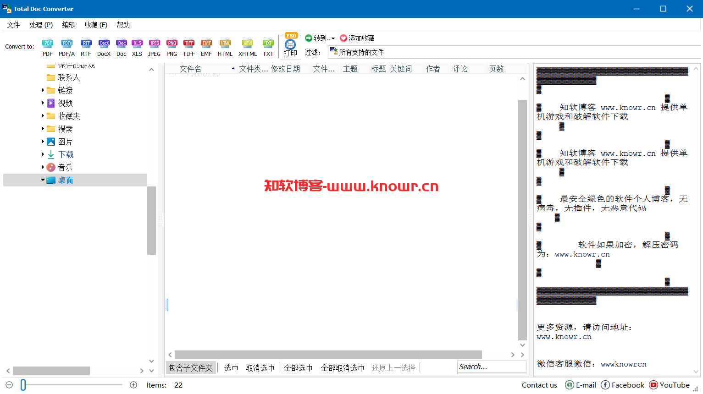Open the 转到 go-to dropdown
703x394 pixels.
tap(320, 38)
